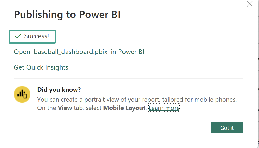Click 'Power BI' at end of open link
The image size is (259, 148).
point(131,52)
